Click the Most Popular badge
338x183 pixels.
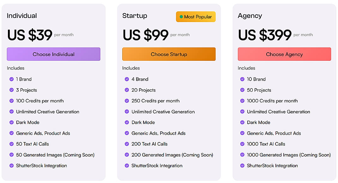[196, 17]
